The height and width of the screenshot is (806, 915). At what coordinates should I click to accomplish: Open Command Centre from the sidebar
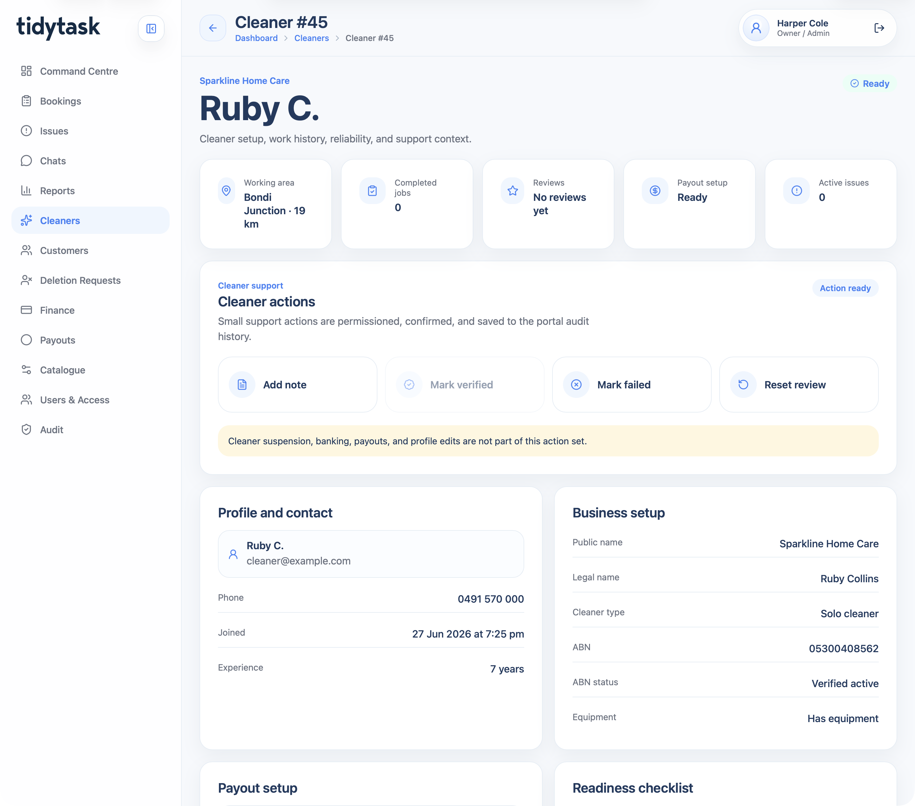tap(91, 71)
